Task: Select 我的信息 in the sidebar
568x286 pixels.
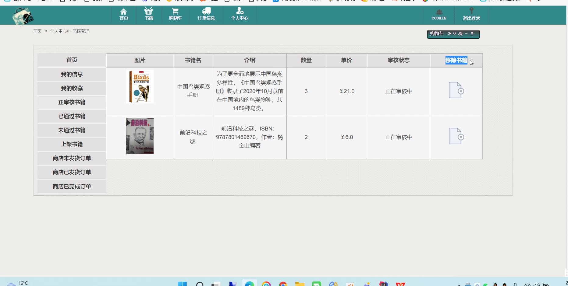Action: click(x=72, y=74)
